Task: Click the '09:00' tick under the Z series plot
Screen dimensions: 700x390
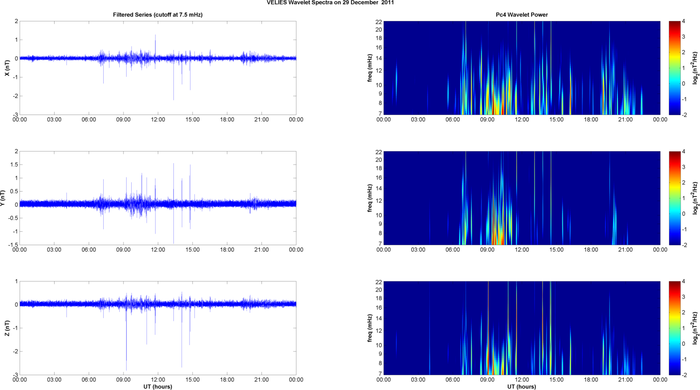Action: click(x=123, y=379)
